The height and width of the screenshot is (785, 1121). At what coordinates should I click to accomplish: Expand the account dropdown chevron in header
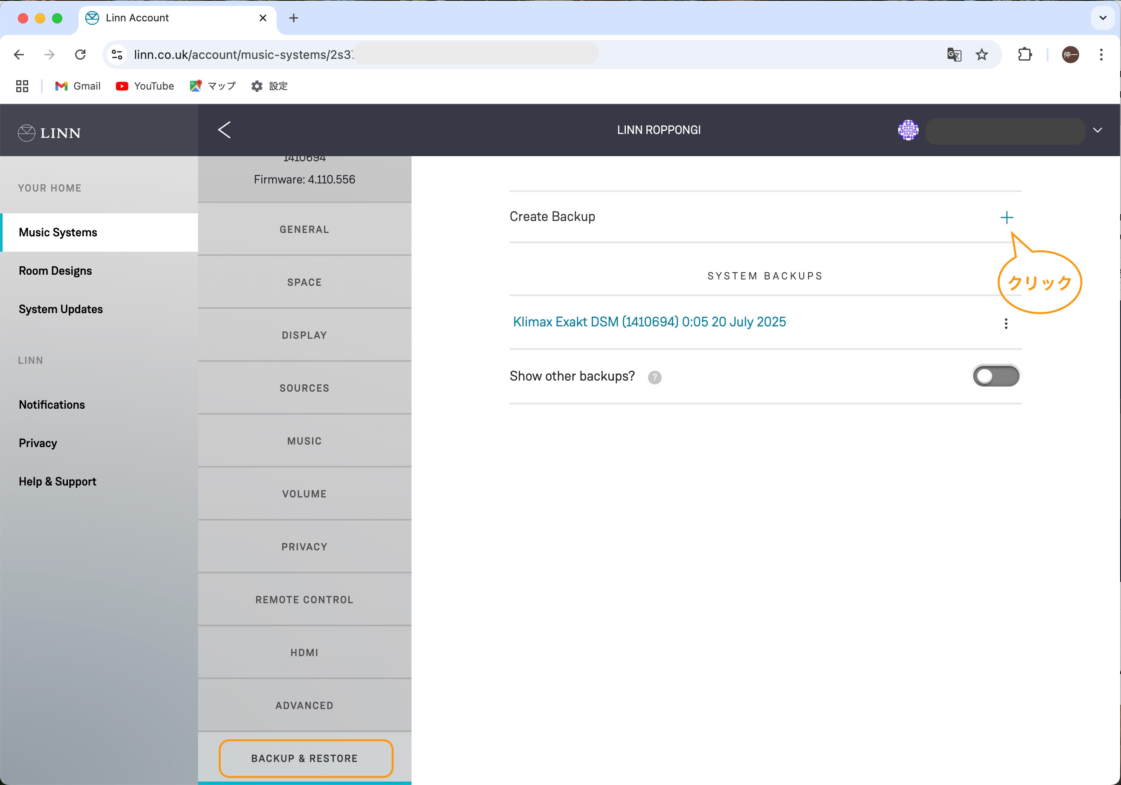click(x=1097, y=130)
